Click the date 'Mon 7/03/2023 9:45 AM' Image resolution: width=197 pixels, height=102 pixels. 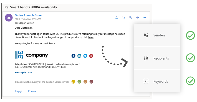click(x=28, y=19)
